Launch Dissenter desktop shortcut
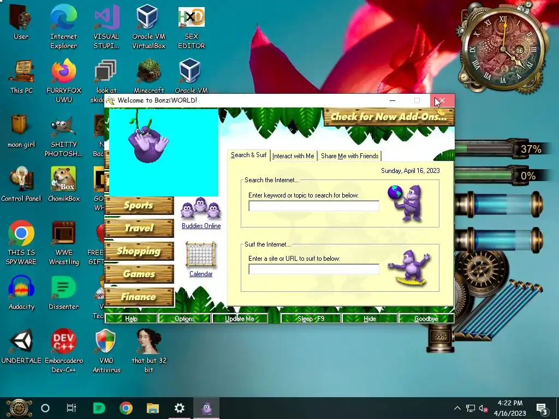The height and width of the screenshot is (419, 559). point(63,292)
